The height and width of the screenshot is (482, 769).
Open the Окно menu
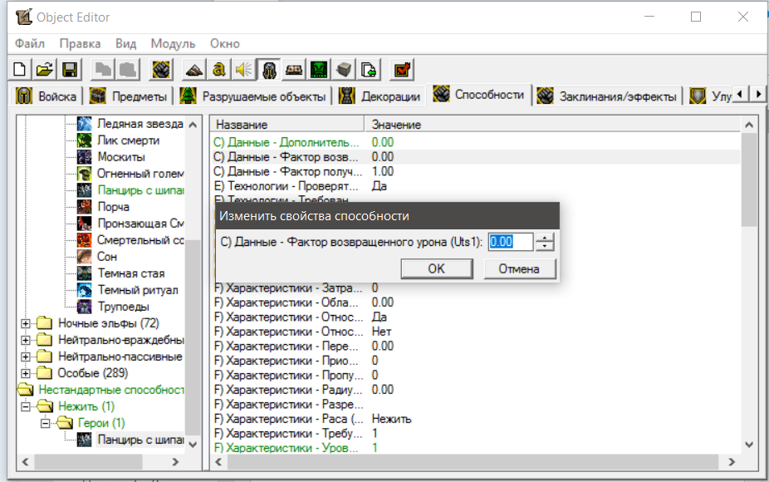pos(224,44)
